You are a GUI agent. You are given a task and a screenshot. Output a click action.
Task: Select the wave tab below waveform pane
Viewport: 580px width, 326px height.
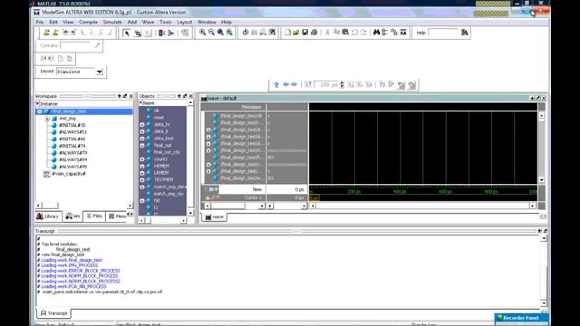tap(214, 217)
